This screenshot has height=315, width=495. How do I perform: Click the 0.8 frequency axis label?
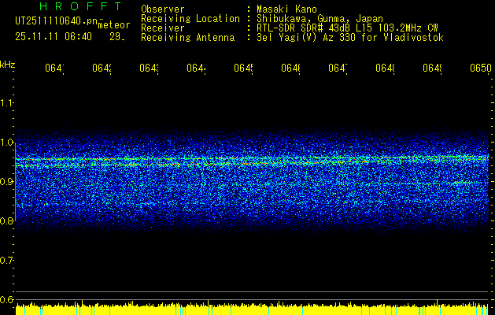(x=7, y=221)
